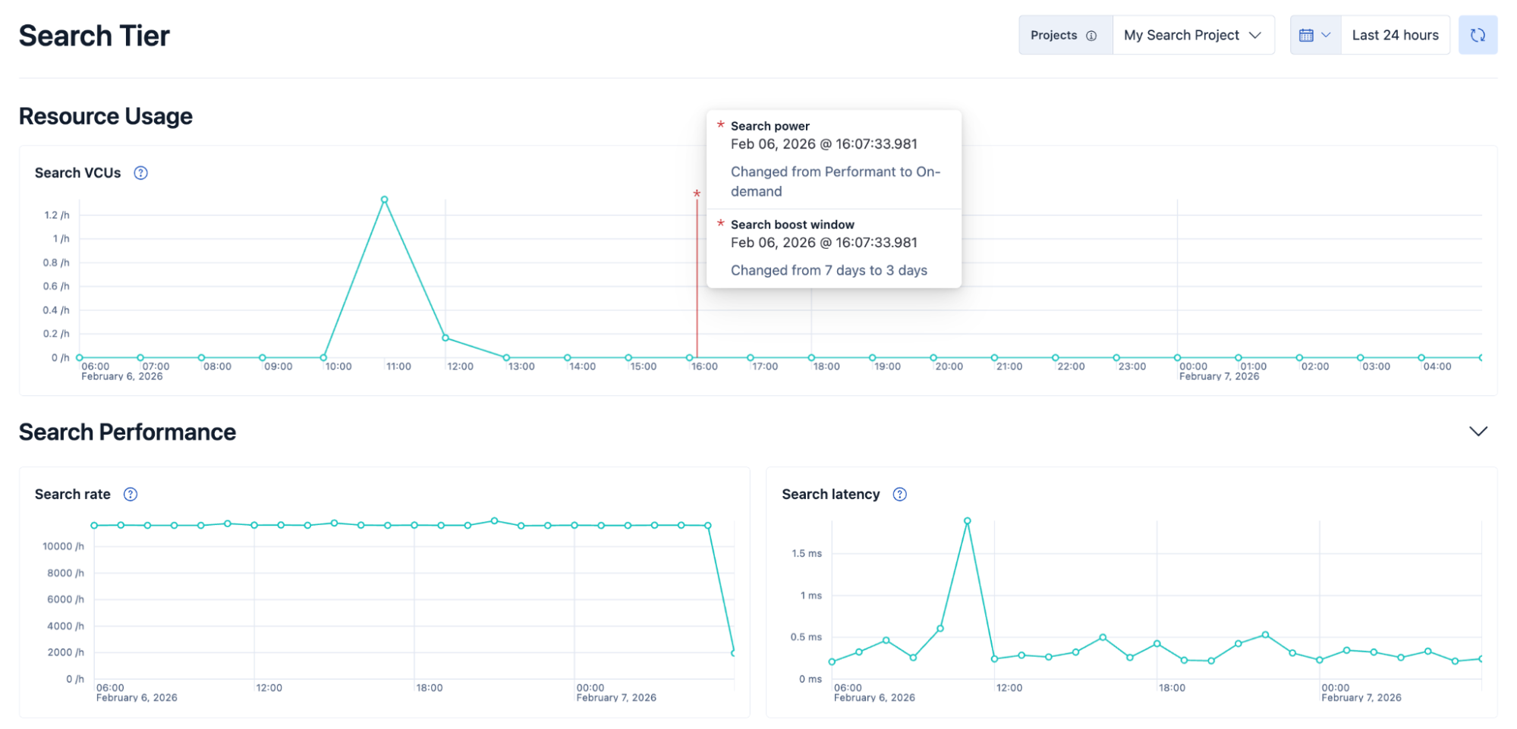Click the asterisk next to Search power entry
Viewport: 1517px width, 729px height.
(720, 126)
